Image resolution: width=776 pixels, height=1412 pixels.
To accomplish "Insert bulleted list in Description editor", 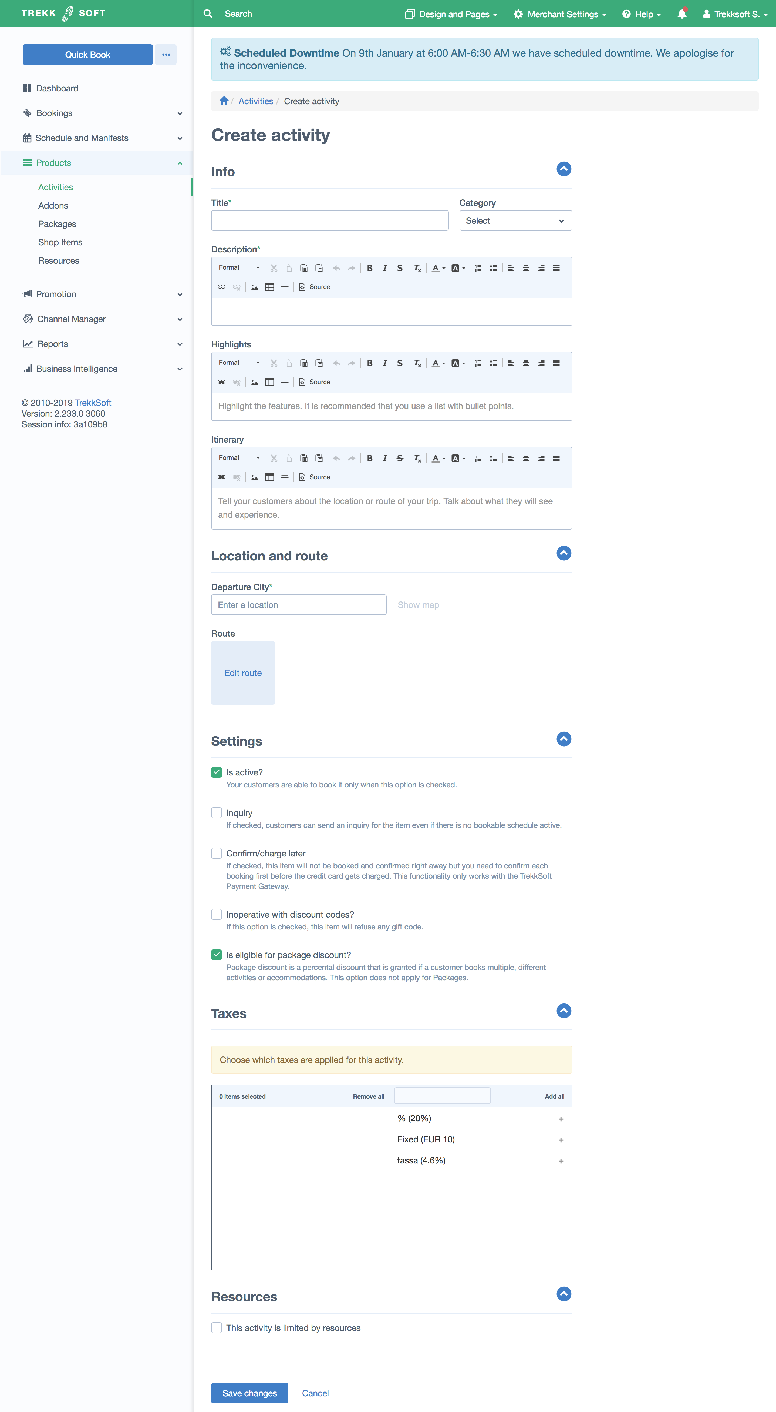I will click(493, 268).
